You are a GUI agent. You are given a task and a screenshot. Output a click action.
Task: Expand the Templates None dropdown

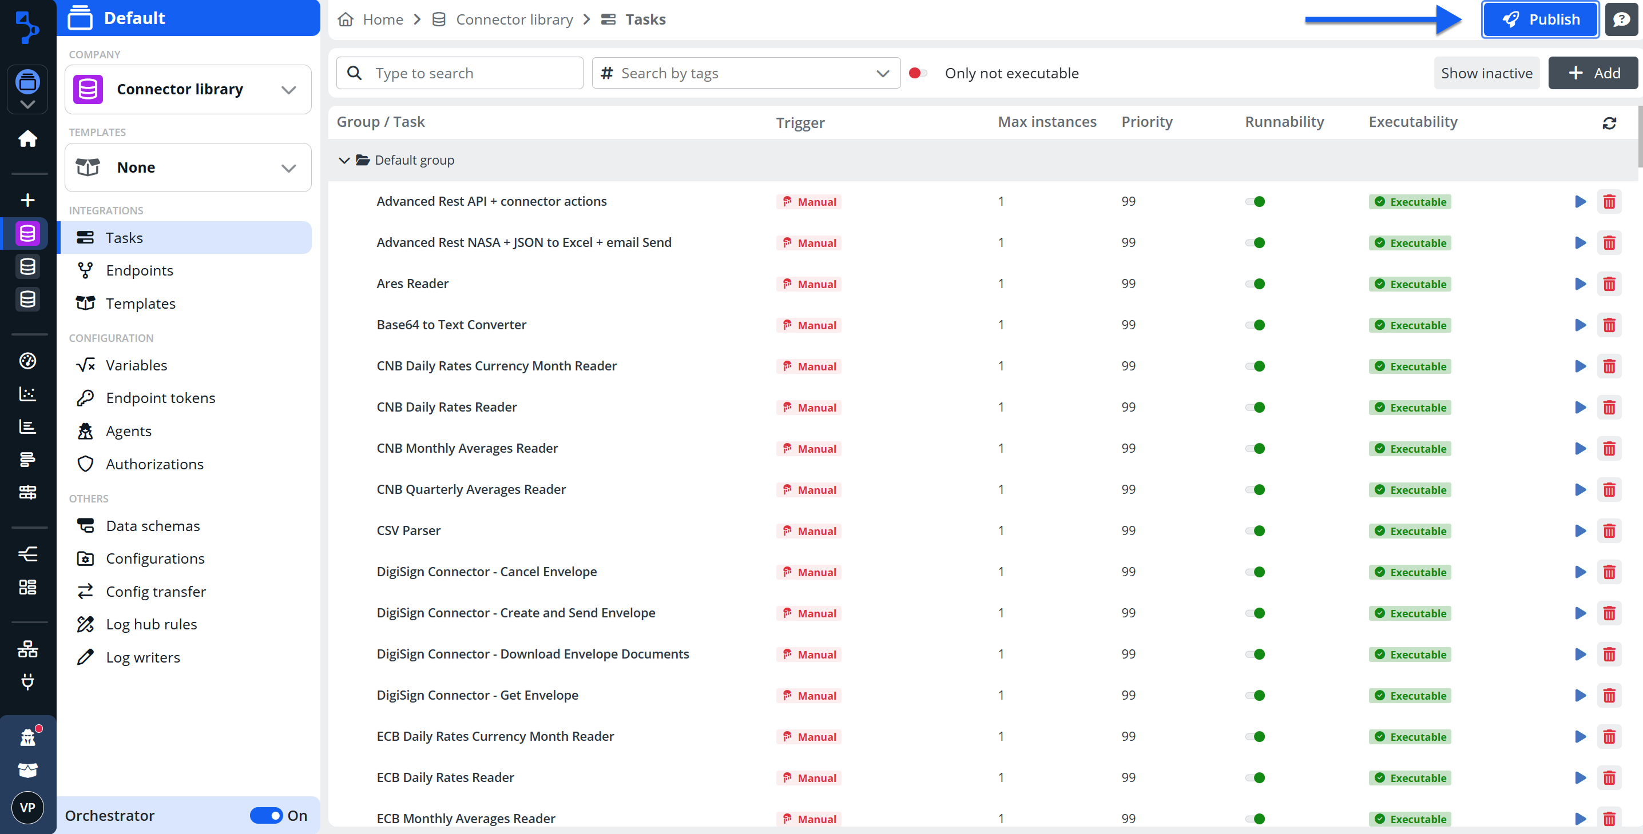tap(188, 167)
